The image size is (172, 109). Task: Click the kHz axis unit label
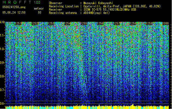tap(2, 22)
